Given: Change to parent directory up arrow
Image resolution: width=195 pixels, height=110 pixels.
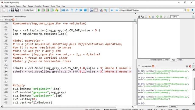Looking at the screenshot, I should click(192, 10).
